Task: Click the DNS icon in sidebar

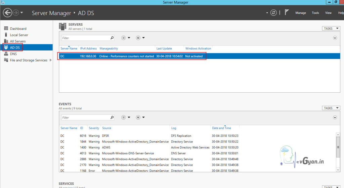Action: 6,54
